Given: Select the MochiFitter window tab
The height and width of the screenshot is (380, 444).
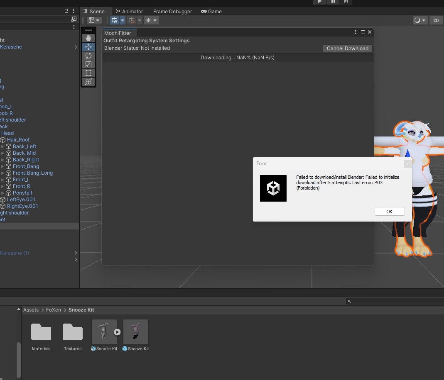Looking at the screenshot, I should click(118, 33).
